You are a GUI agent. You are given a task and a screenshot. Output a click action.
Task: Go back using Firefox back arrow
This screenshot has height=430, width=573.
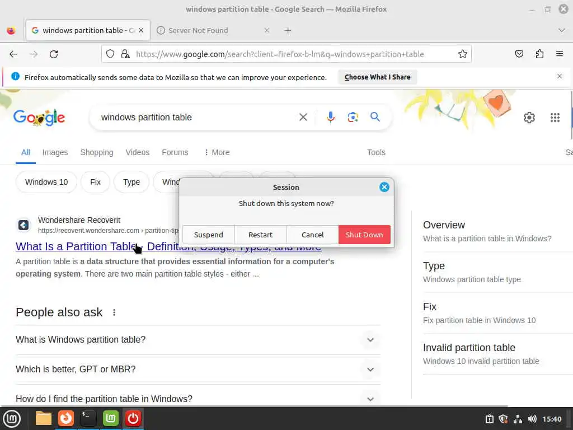coord(13,54)
